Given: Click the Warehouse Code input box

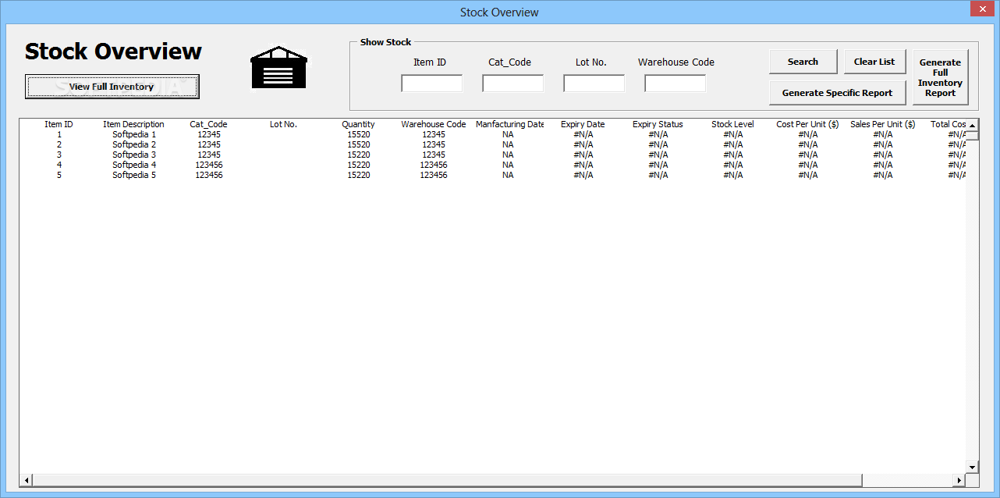Looking at the screenshot, I should pyautogui.click(x=675, y=82).
